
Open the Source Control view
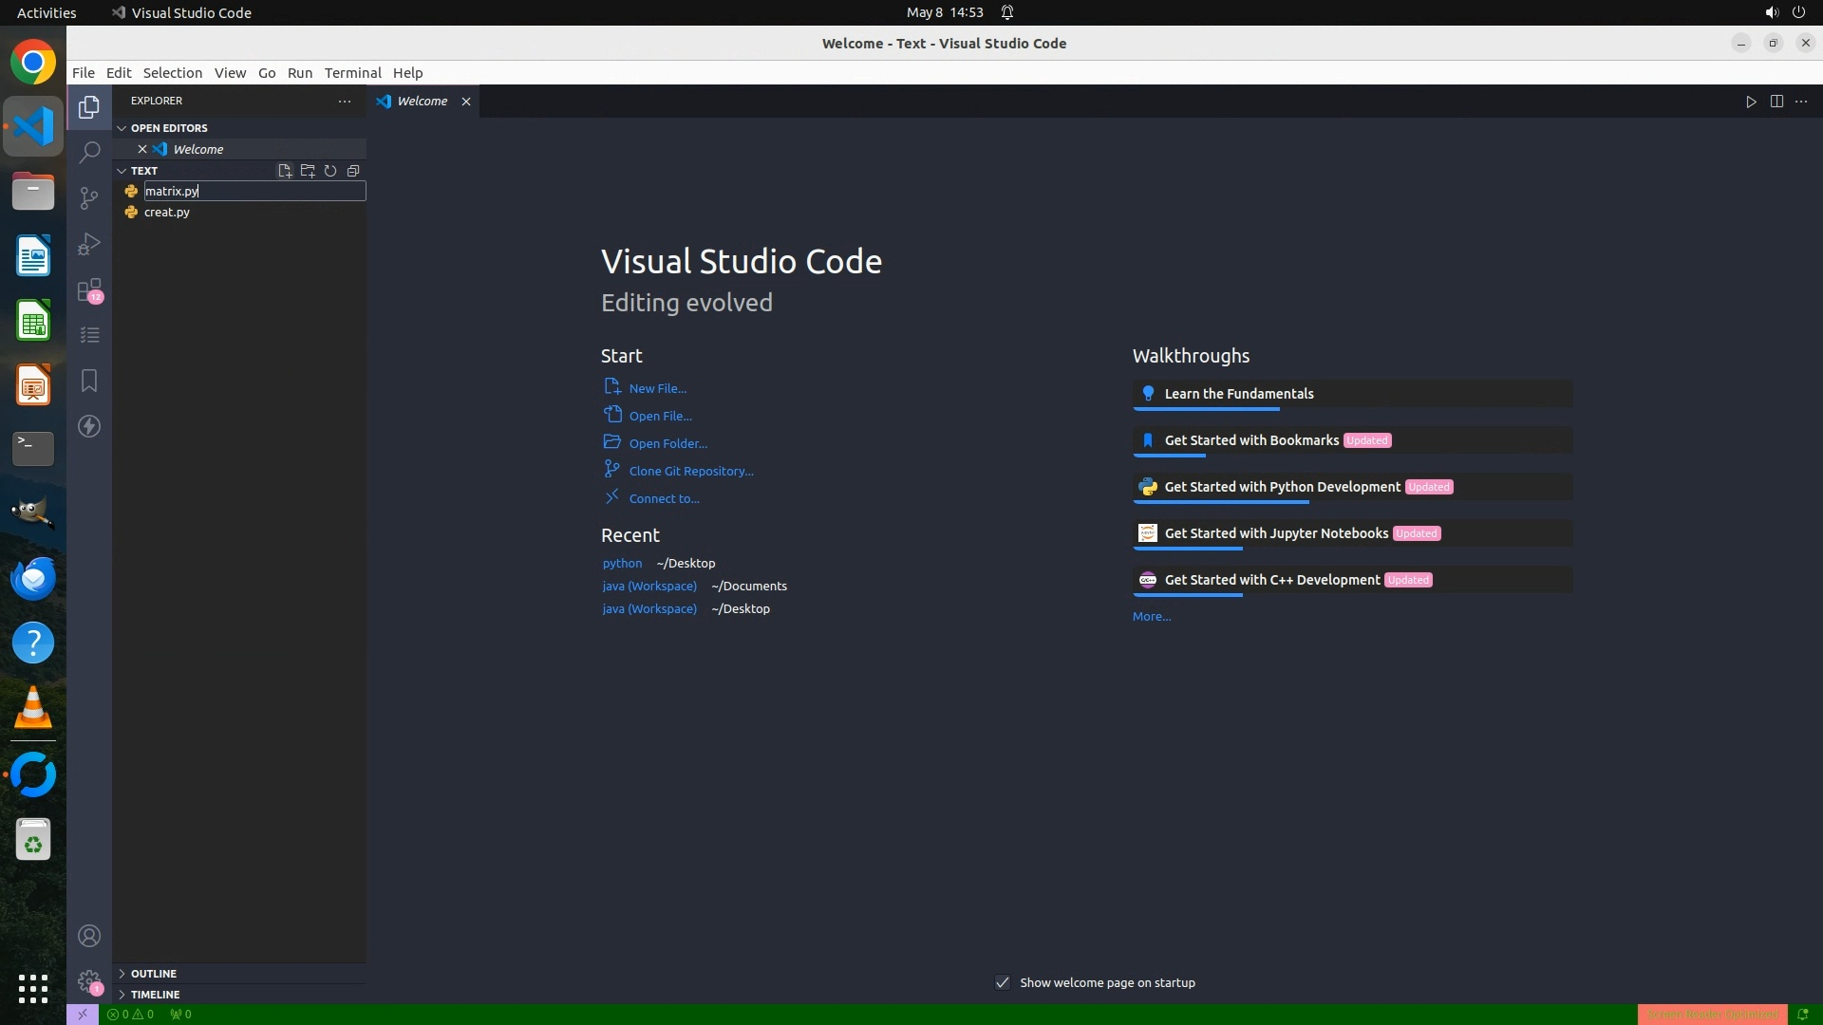pyautogui.click(x=89, y=197)
